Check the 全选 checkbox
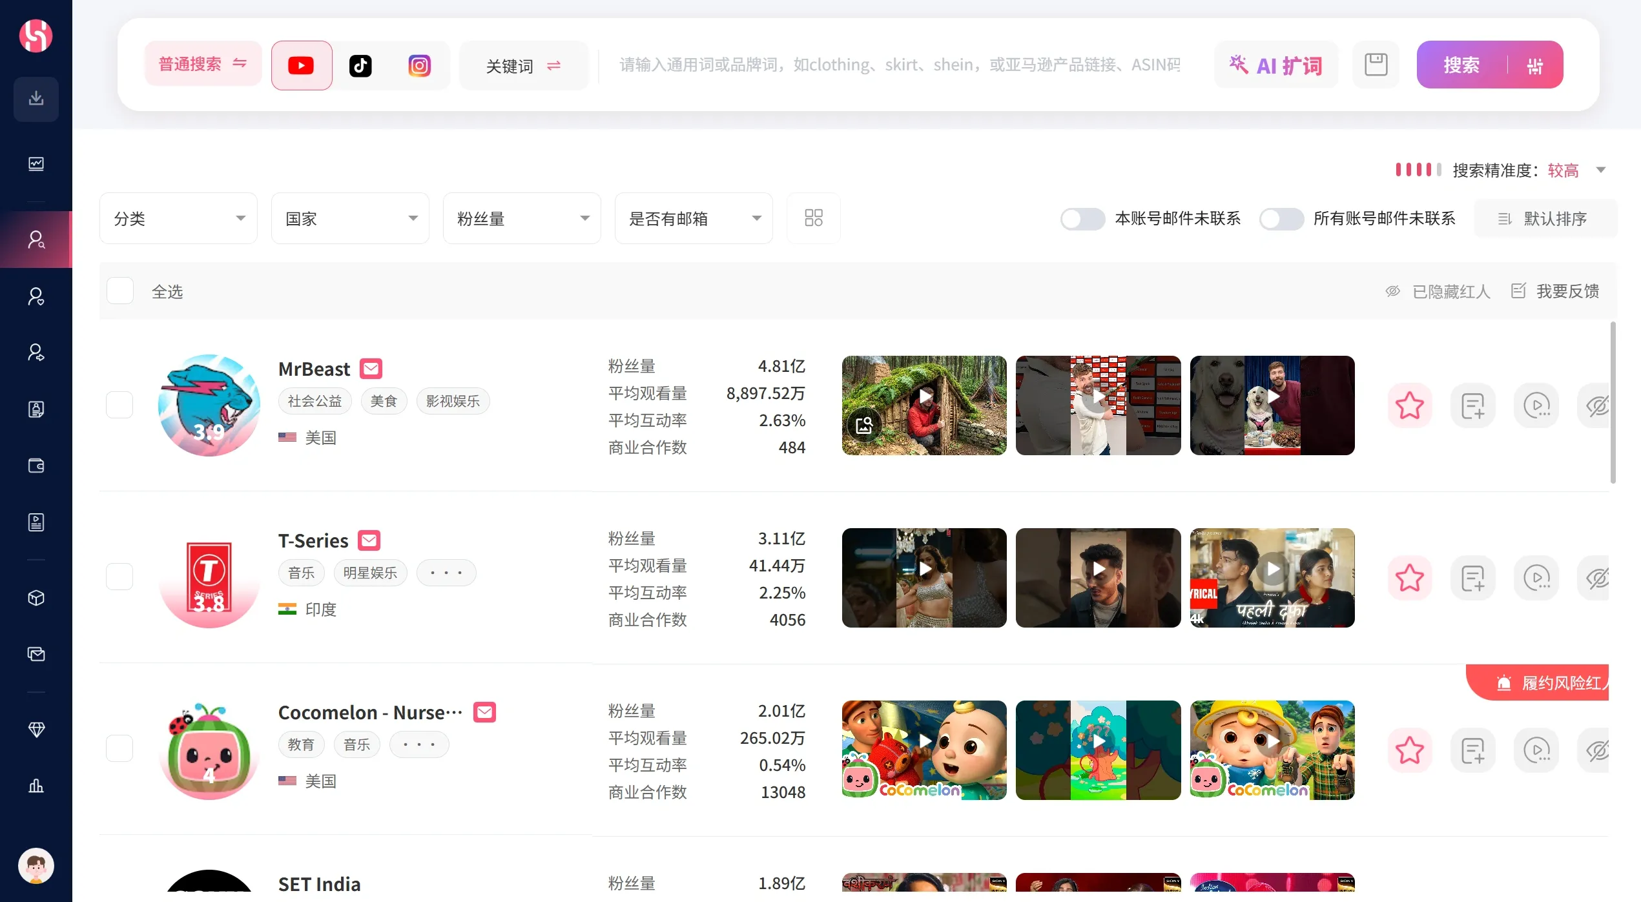 (x=120, y=291)
